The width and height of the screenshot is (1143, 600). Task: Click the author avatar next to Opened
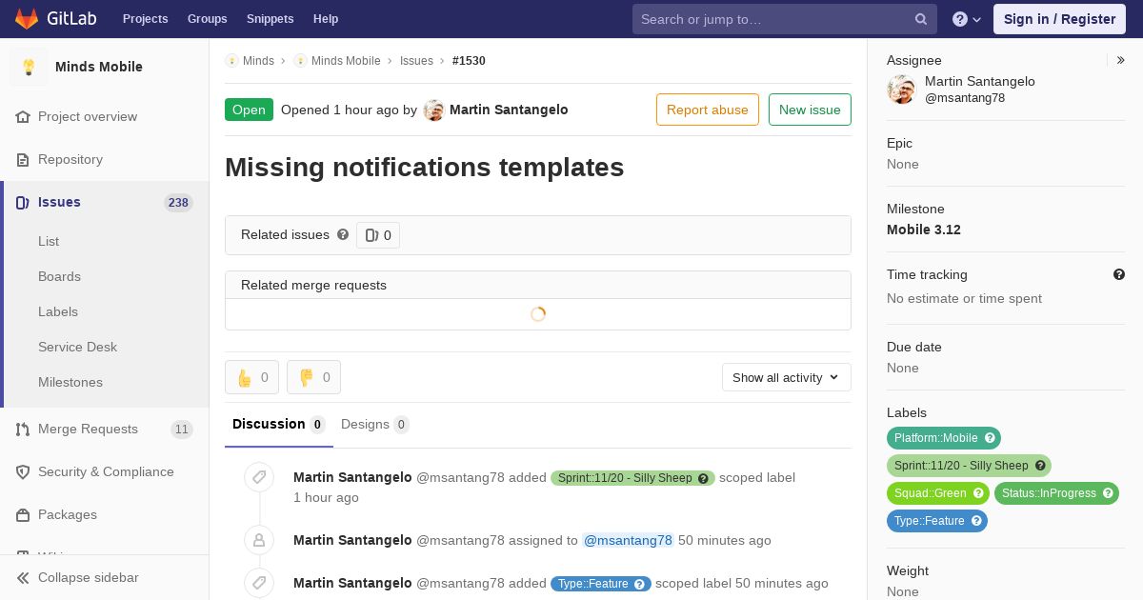point(434,110)
